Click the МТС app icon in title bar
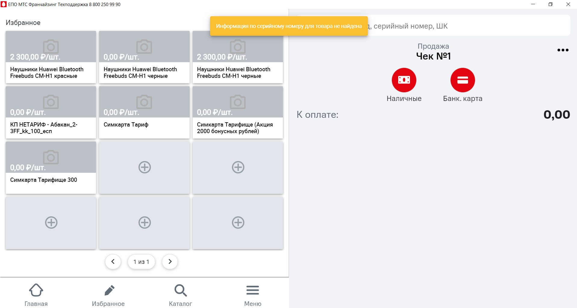Image resolution: width=577 pixels, height=308 pixels. click(4, 4)
